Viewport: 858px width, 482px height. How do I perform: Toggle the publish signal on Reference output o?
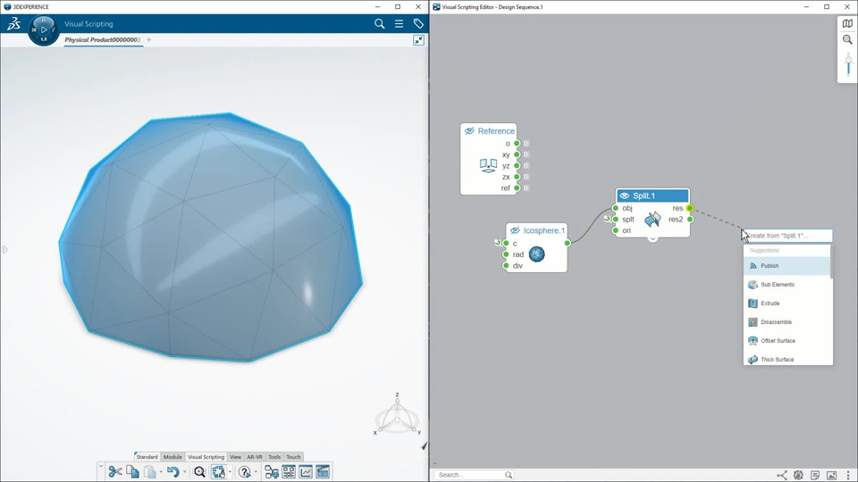coord(526,144)
